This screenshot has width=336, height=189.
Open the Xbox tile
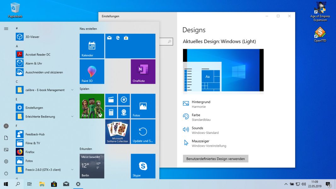[92, 106]
